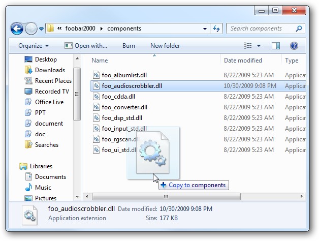Screen dimensions: 319x241
Task: Go back with the blue Back arrow
Action: coord(17,28)
